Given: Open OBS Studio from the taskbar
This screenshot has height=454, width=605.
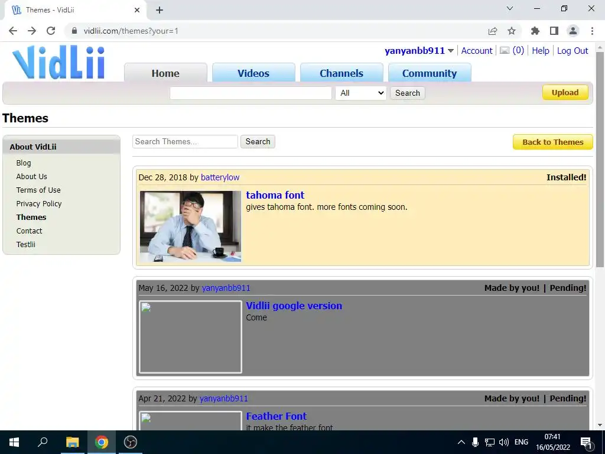Looking at the screenshot, I should (131, 442).
